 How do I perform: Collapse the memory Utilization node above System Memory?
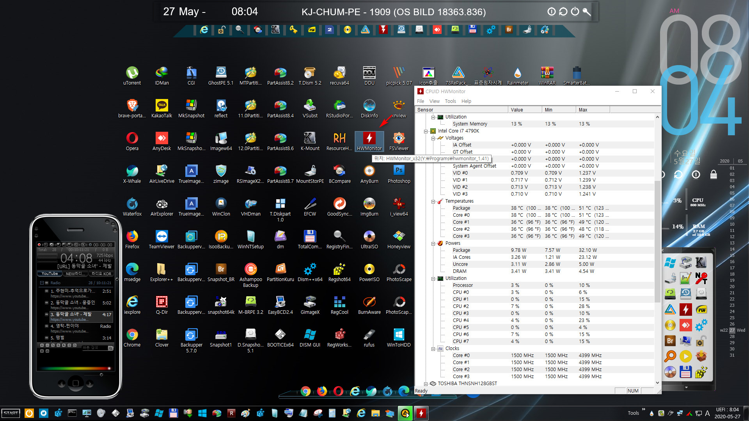point(433,117)
